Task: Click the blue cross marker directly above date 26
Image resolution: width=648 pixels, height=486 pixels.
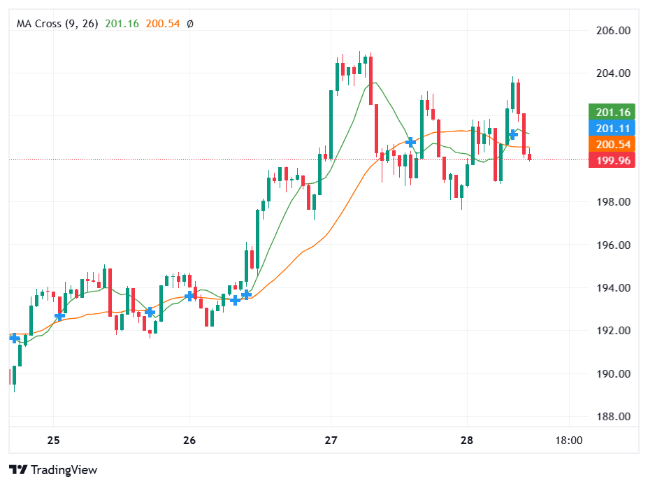Action: (189, 296)
